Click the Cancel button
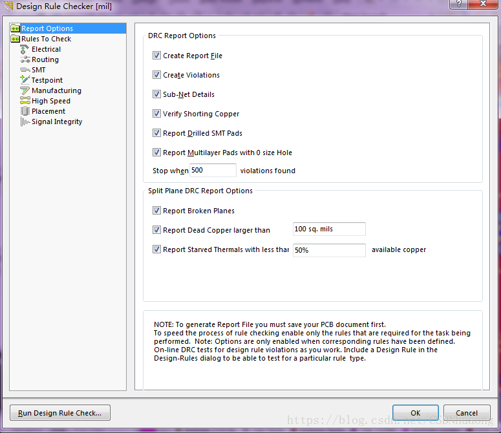 point(467,413)
